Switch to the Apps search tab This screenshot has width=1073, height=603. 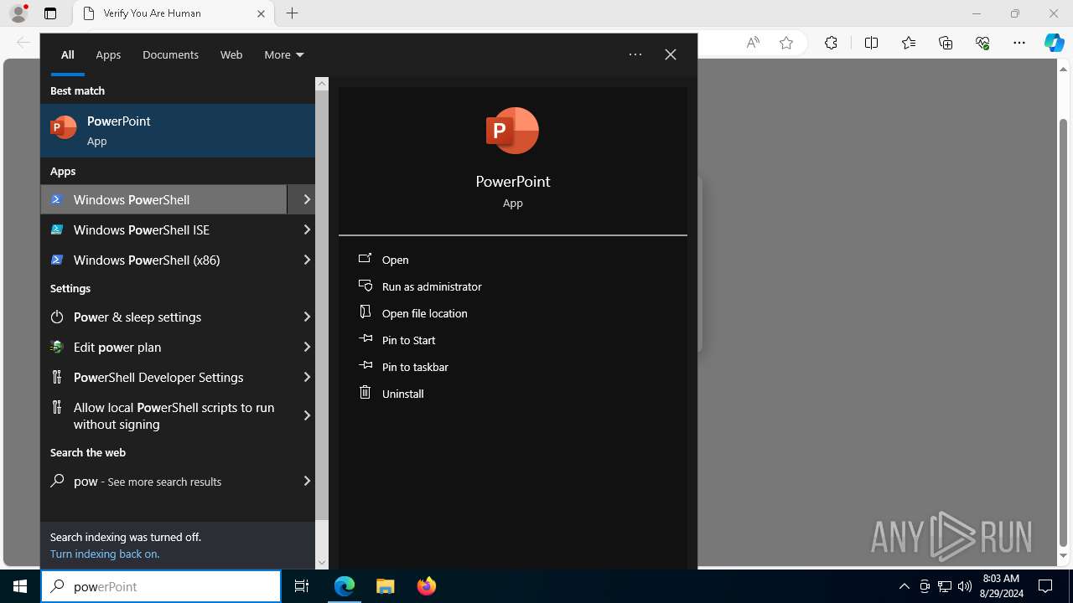[x=108, y=54]
